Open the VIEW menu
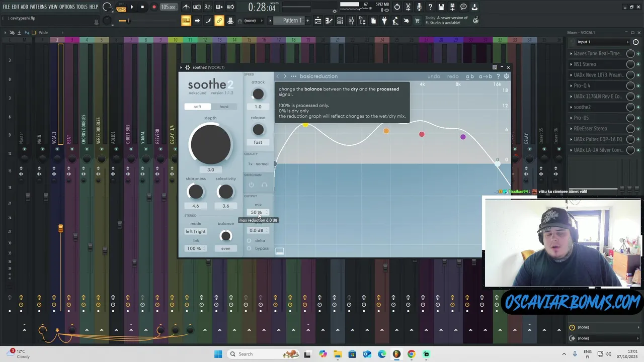Viewport: 644px width, 362px height. pos(53,7)
